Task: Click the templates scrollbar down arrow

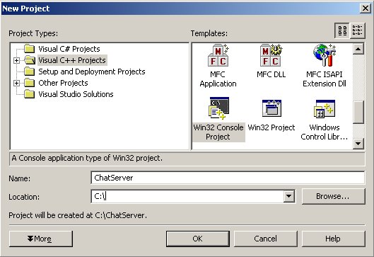Action: click(x=358, y=144)
